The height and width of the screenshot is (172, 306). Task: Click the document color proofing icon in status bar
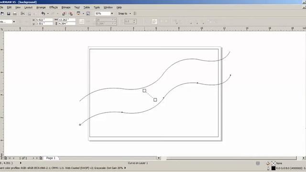tap(258, 163)
